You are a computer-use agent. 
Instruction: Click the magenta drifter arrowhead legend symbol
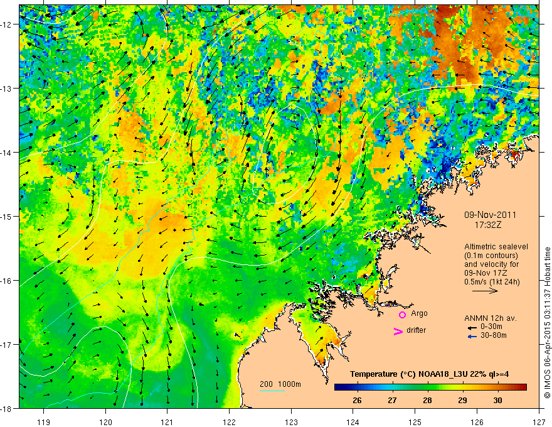398,331
